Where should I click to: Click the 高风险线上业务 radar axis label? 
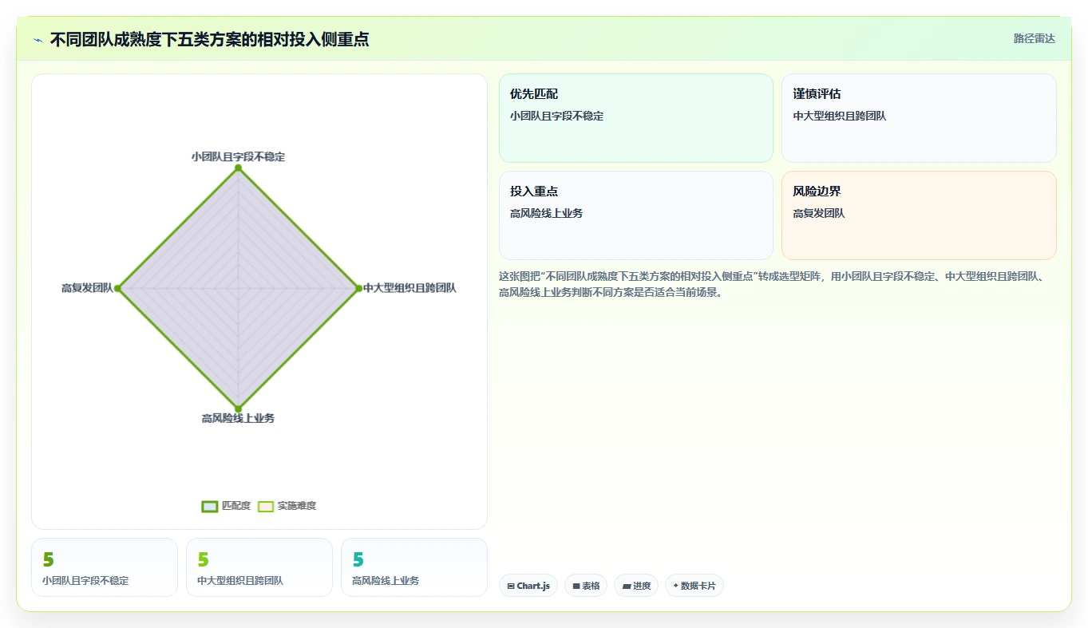[238, 418]
